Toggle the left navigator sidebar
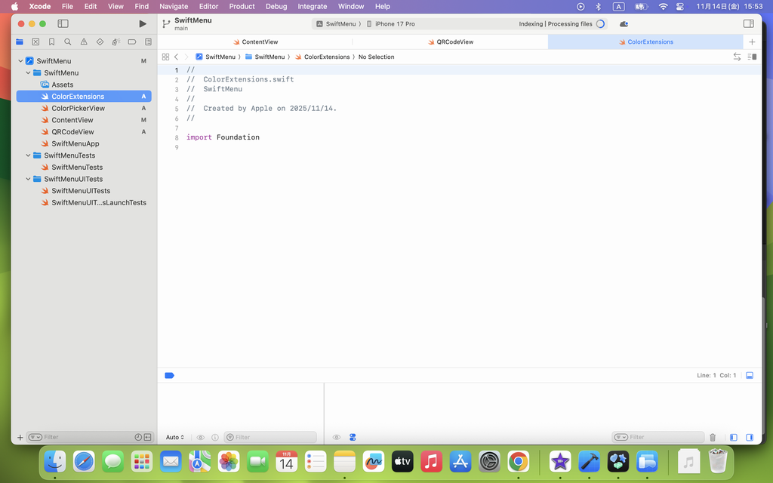The height and width of the screenshot is (483, 773). (x=63, y=24)
